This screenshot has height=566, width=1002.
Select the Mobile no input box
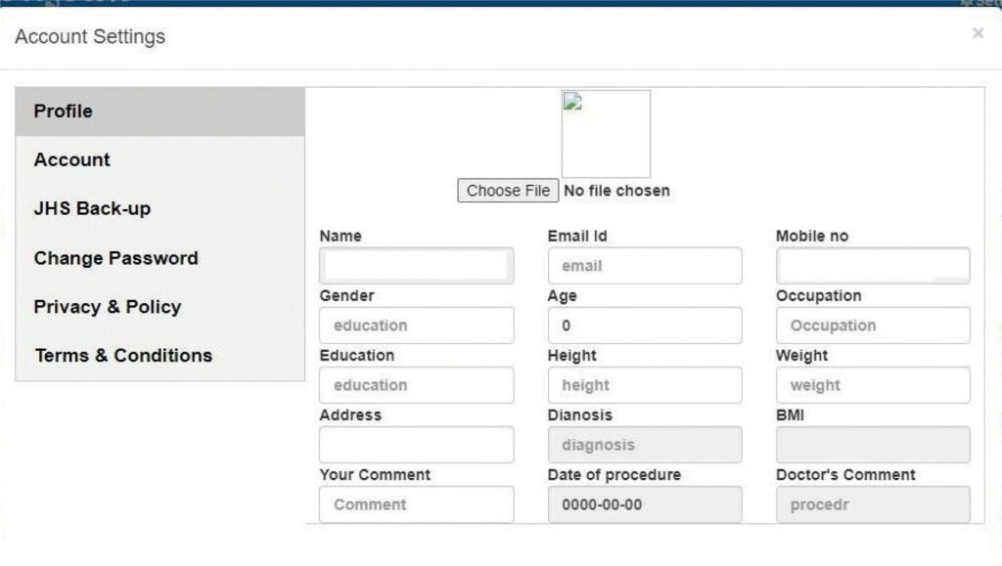pyautogui.click(x=873, y=266)
